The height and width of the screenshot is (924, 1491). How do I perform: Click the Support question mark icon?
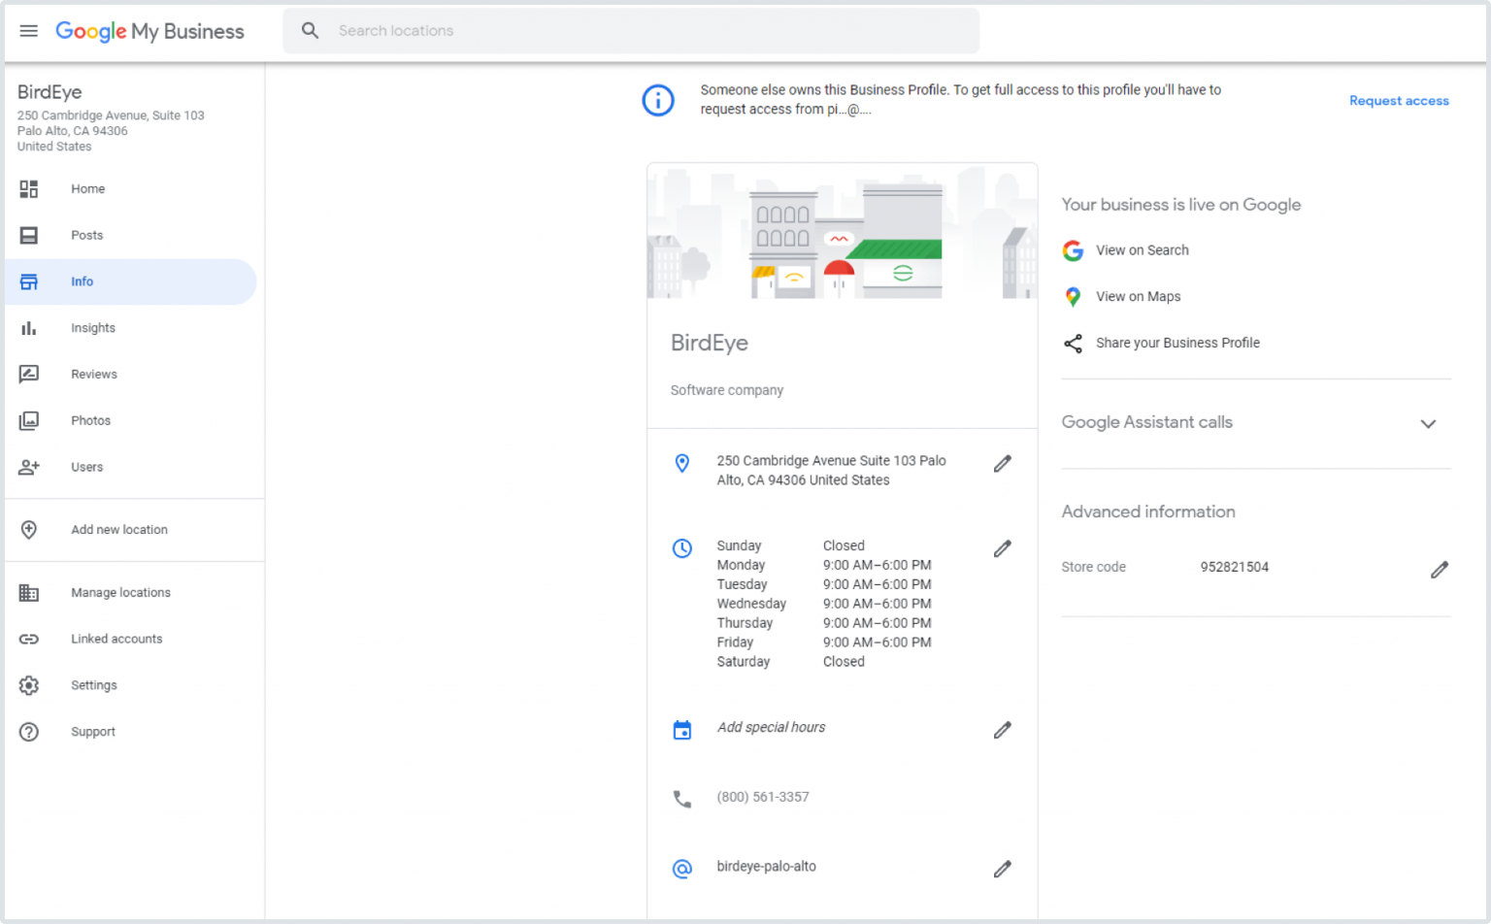pos(29,732)
